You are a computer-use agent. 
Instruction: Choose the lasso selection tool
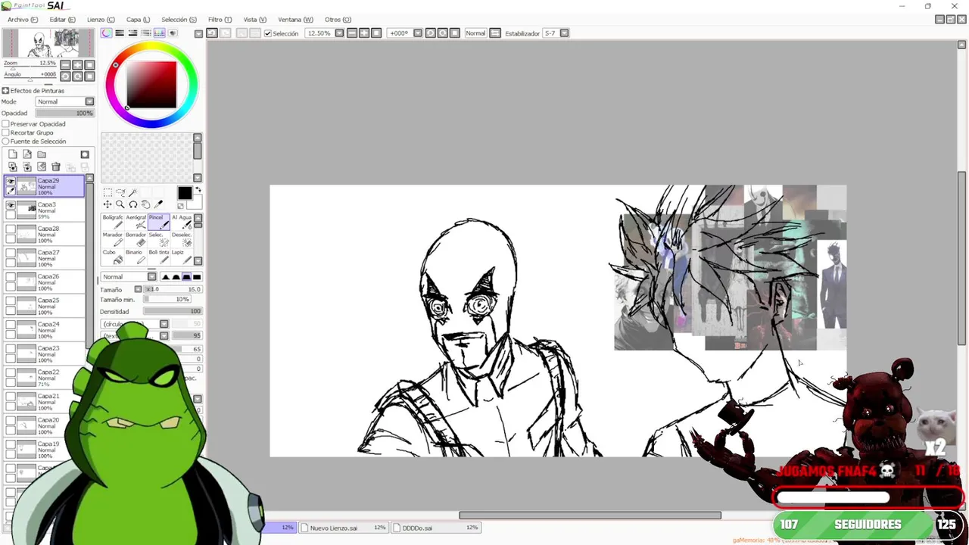[120, 192]
